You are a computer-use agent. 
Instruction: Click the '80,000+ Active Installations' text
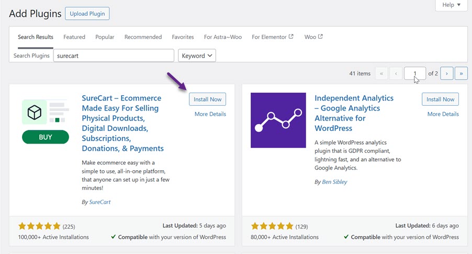pos(285,237)
